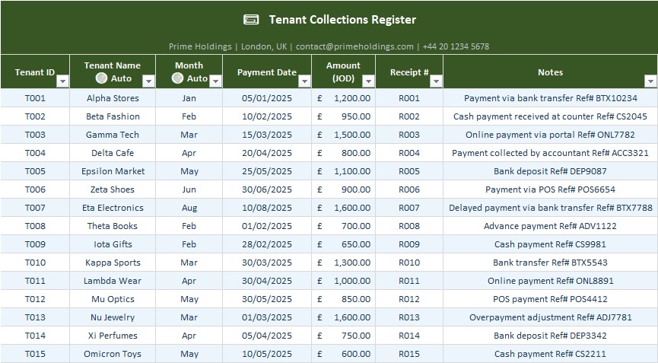Click the Payment Date column header
658x363 pixels.
267,72
